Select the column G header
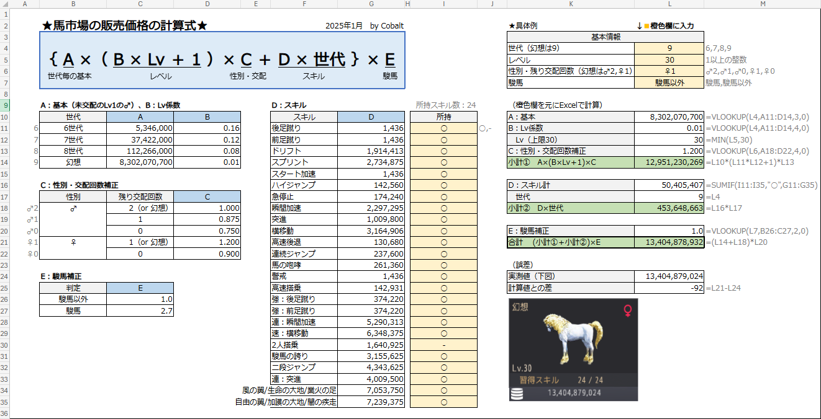Viewport: 821px width, 419px height. coord(371,4)
